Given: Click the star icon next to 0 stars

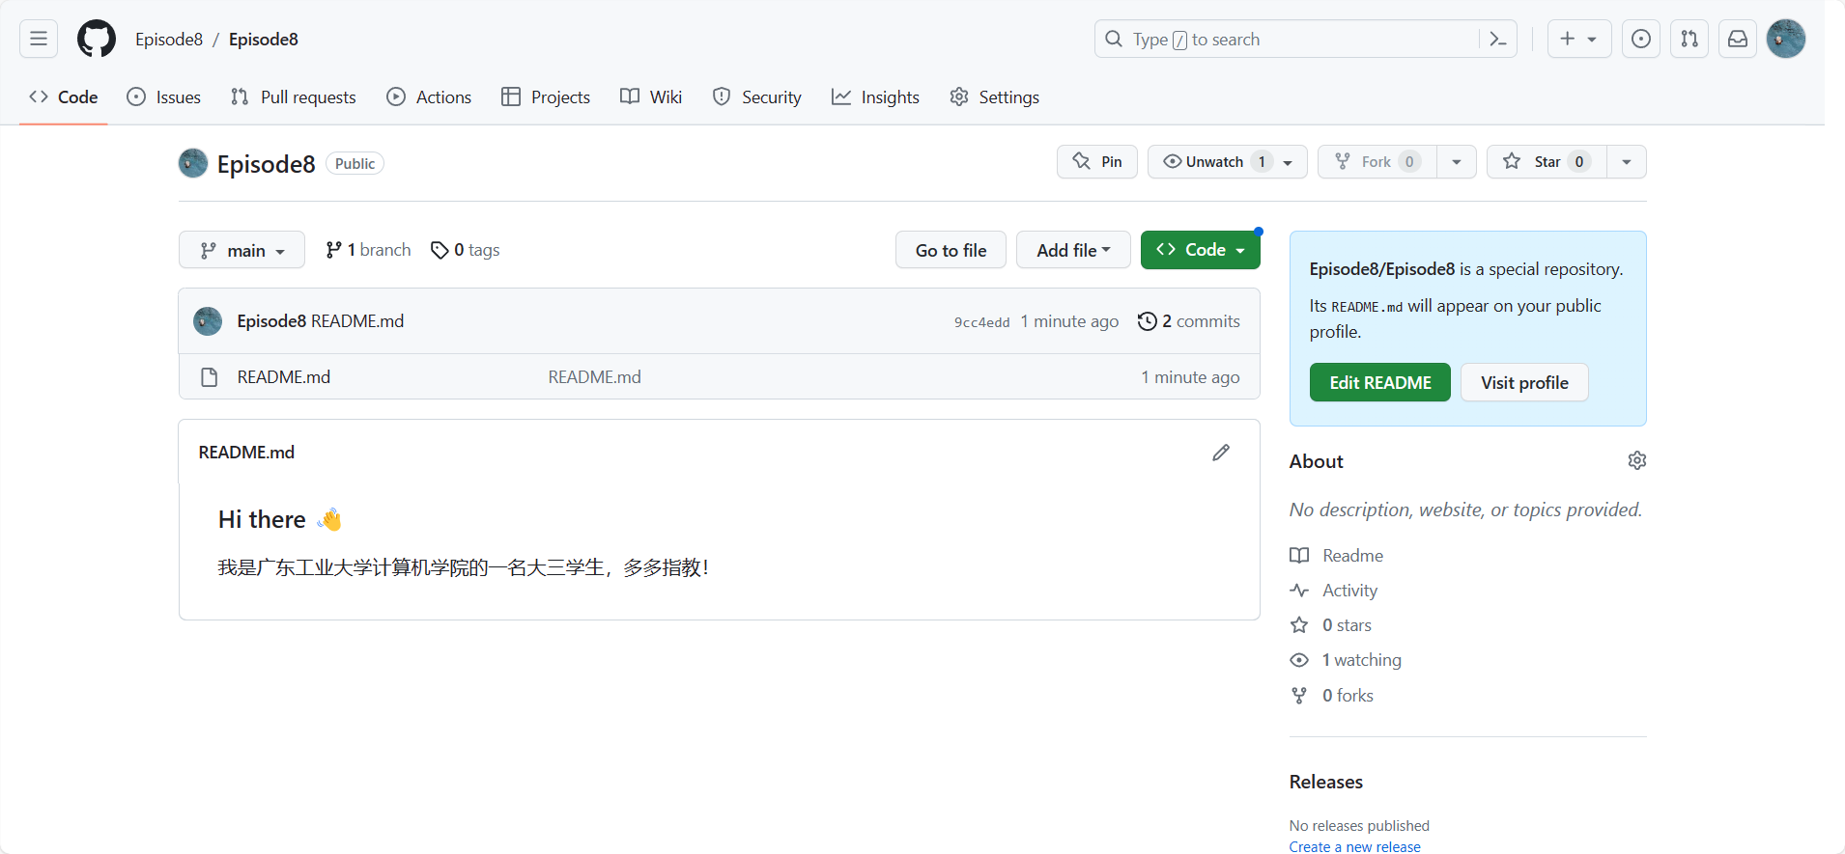Looking at the screenshot, I should click(x=1299, y=625).
